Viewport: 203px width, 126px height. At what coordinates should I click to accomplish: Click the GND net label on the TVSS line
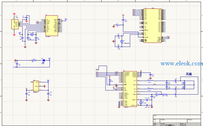(x=154, y=84)
